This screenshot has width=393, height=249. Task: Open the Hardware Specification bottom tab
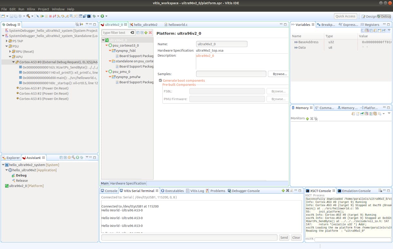tap(128, 183)
